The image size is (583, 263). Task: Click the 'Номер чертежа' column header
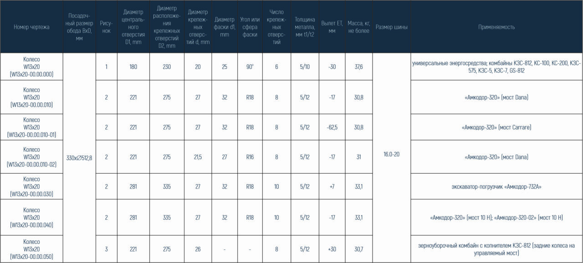[x=31, y=27]
